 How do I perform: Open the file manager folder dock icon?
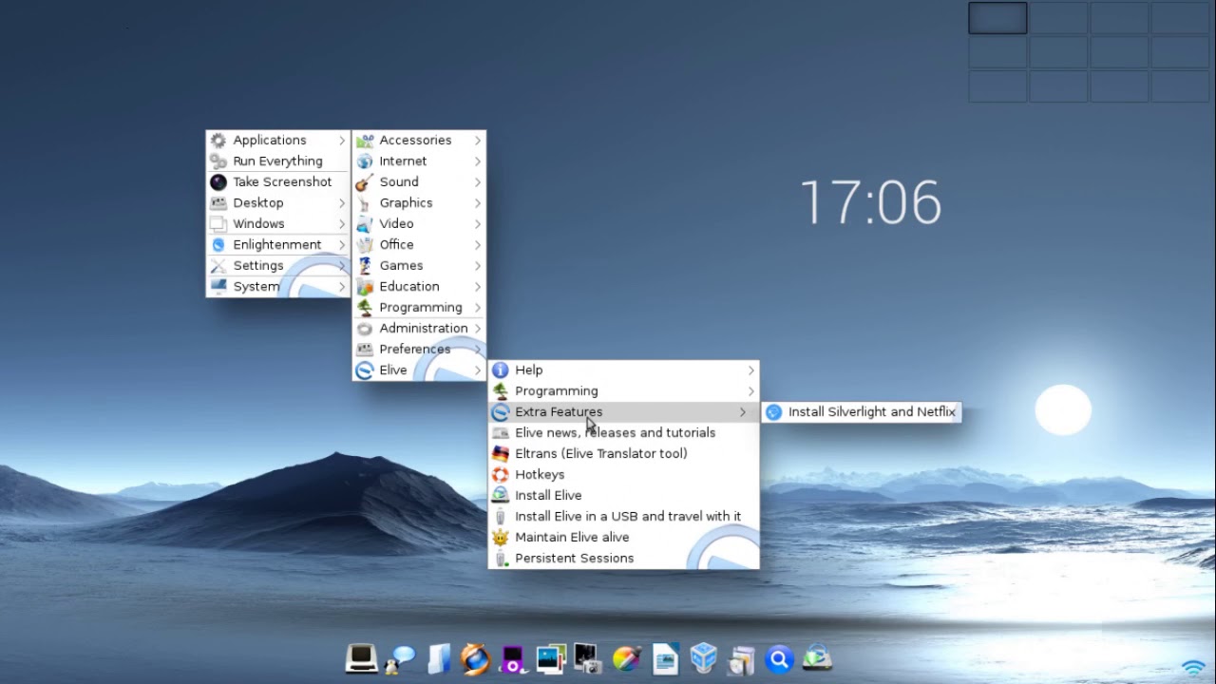coord(437,658)
